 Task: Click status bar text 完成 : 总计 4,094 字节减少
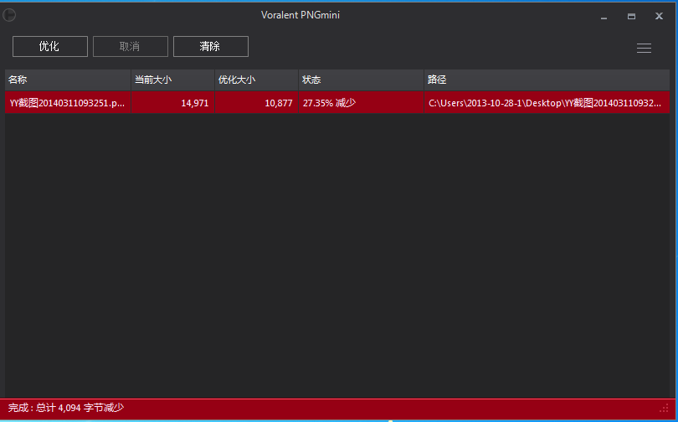[x=66, y=408]
